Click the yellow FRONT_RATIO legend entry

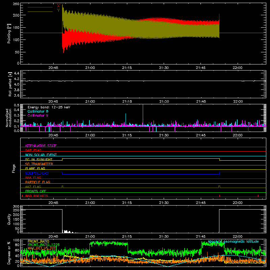point(38,241)
